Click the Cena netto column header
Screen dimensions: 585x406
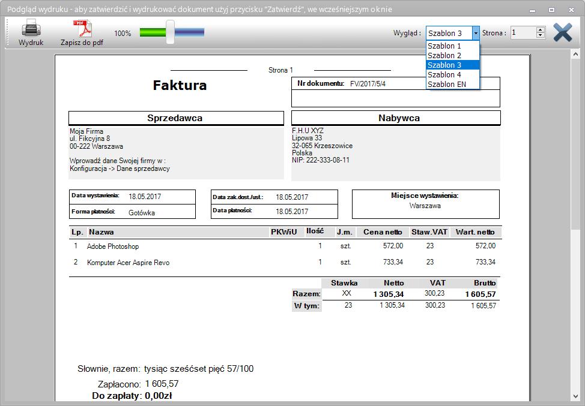click(x=383, y=232)
